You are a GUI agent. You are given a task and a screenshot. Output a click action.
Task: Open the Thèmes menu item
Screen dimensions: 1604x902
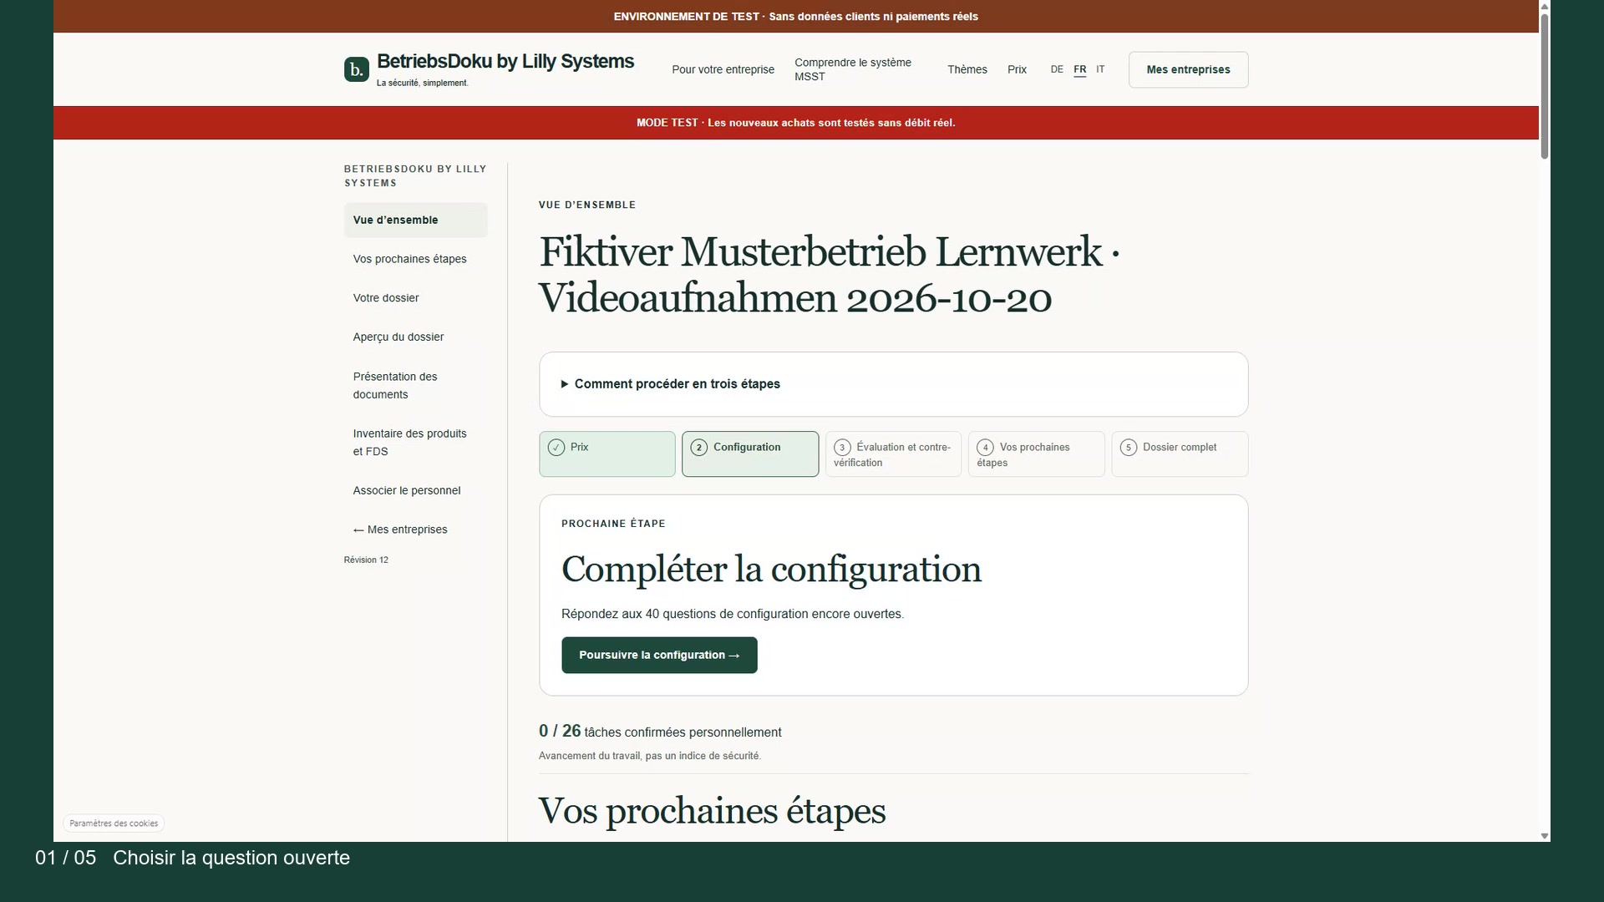(967, 69)
